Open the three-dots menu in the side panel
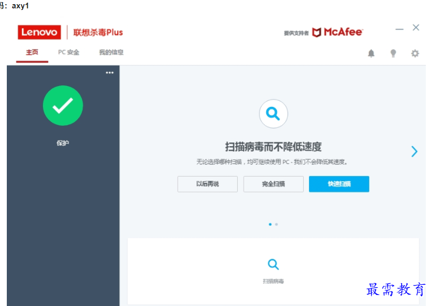Screen dimensions: 430x306 click(x=109, y=73)
